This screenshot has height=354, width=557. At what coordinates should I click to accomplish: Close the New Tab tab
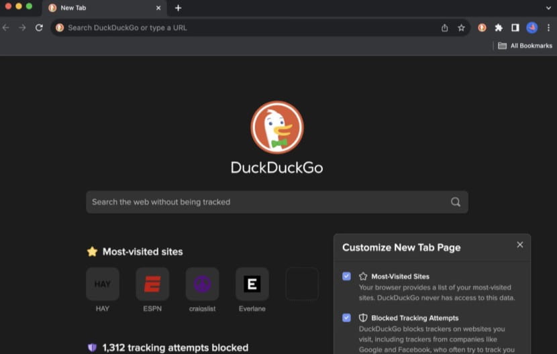[x=158, y=8]
